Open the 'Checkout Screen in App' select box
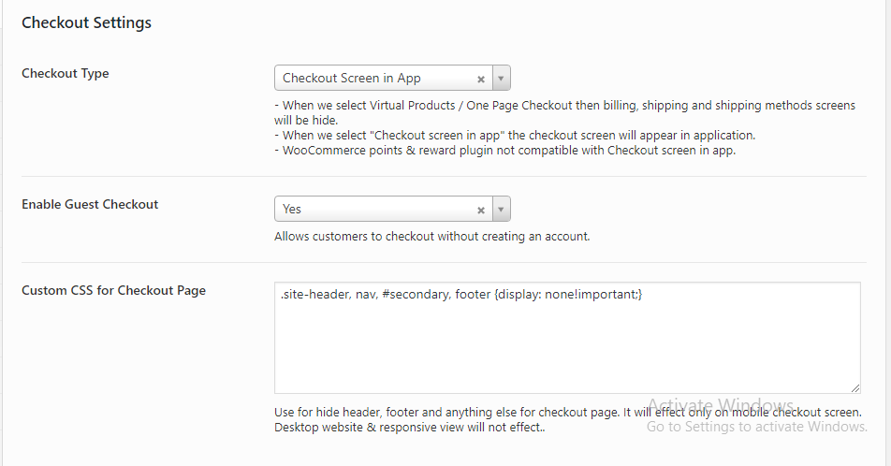Screen dimensions: 891x466 (374, 79)
